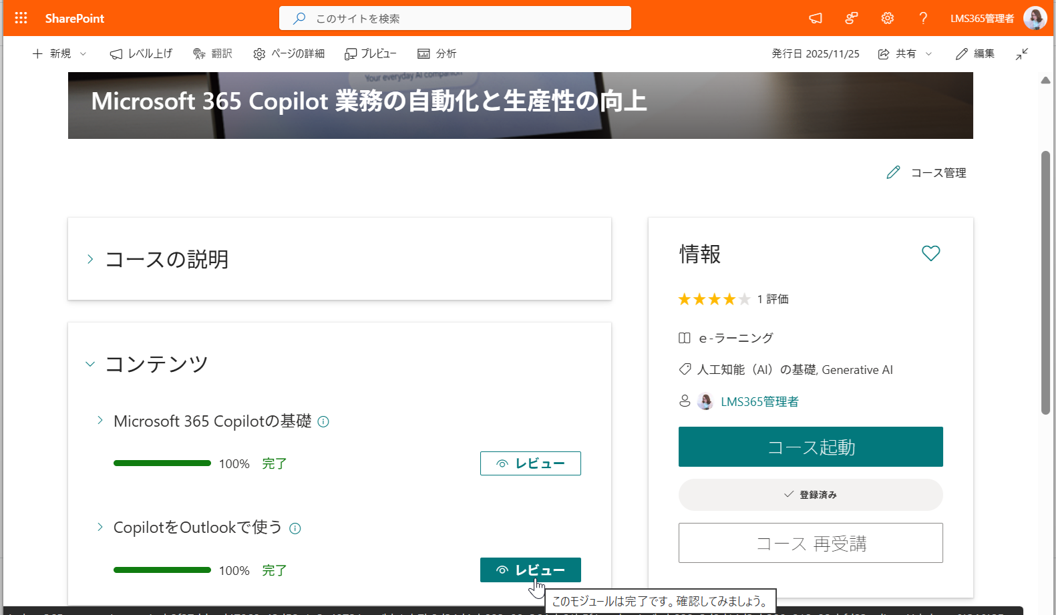Open the megaphone news icon in header

816,18
